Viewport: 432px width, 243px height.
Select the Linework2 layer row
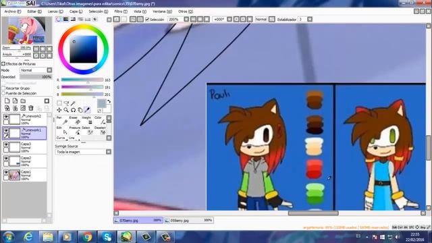click(24, 119)
